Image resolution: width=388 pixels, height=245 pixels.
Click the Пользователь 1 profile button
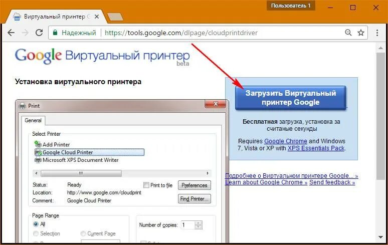pos(291,6)
